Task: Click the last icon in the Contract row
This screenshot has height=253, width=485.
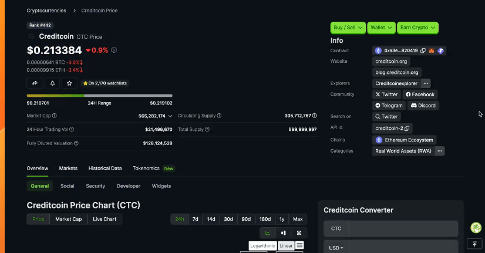Action: coord(441,50)
